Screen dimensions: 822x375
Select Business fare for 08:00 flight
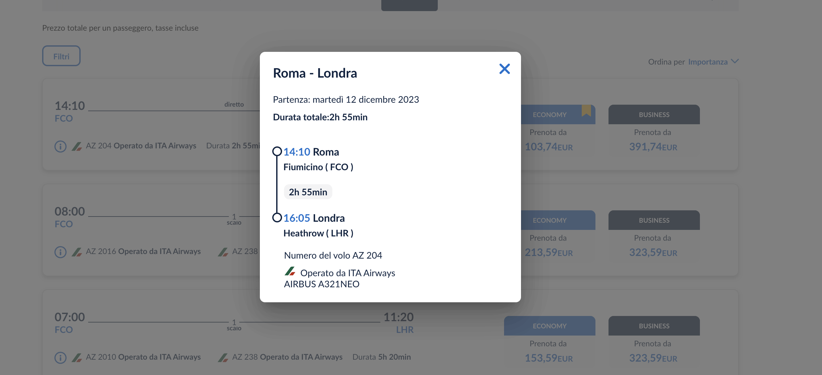click(654, 220)
